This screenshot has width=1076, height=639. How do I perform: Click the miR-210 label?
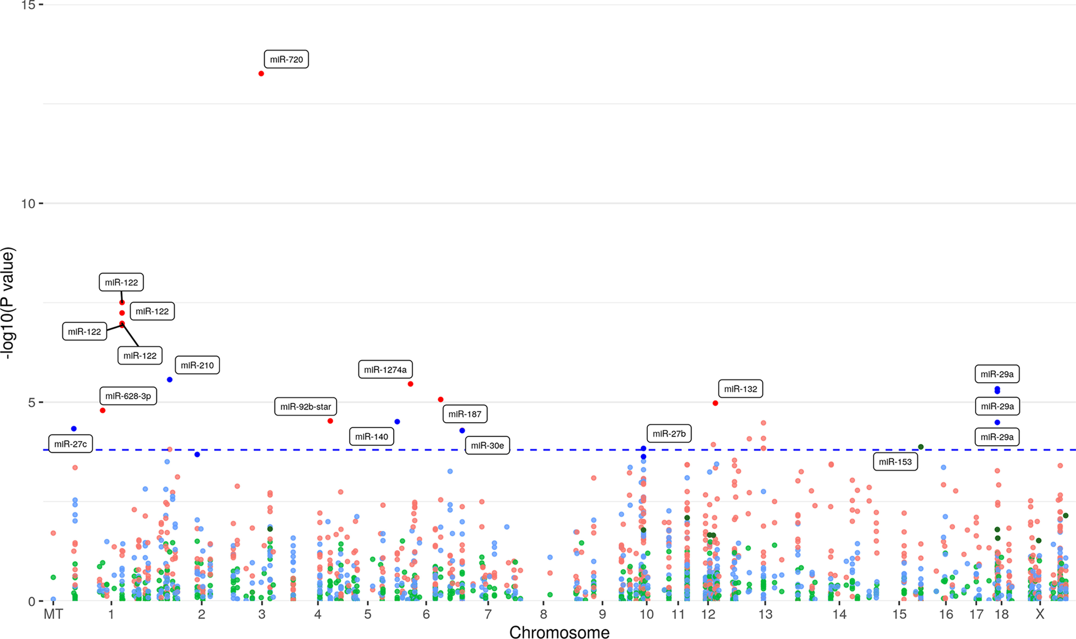tap(197, 365)
